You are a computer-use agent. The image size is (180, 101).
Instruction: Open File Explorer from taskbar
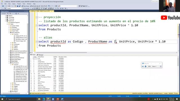(39, 99)
